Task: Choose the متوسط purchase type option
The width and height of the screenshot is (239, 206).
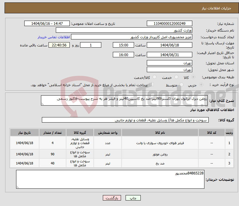Action: (182, 85)
